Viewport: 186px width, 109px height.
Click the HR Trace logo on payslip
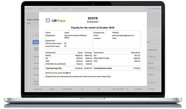click(x=55, y=20)
